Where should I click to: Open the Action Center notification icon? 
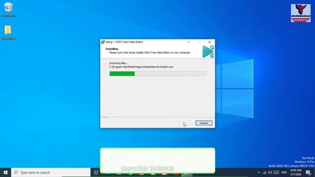click(308, 173)
